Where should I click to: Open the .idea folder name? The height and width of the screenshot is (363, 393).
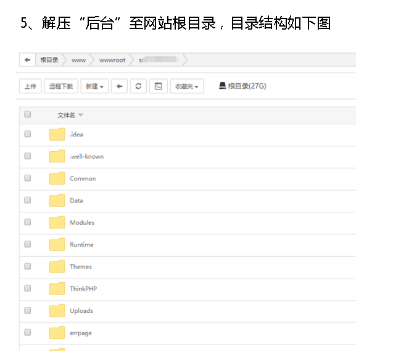pyautogui.click(x=77, y=135)
